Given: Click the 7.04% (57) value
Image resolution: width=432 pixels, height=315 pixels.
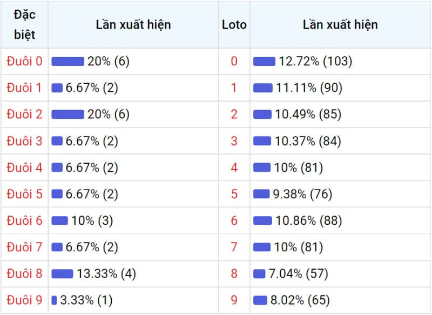Looking at the screenshot, I should tap(299, 273).
